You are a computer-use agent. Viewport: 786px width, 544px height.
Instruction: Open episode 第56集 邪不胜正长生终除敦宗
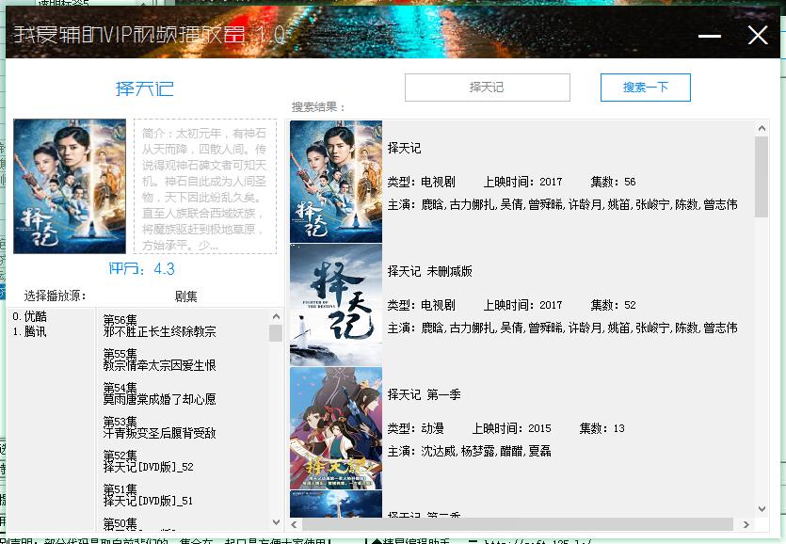[x=159, y=326]
